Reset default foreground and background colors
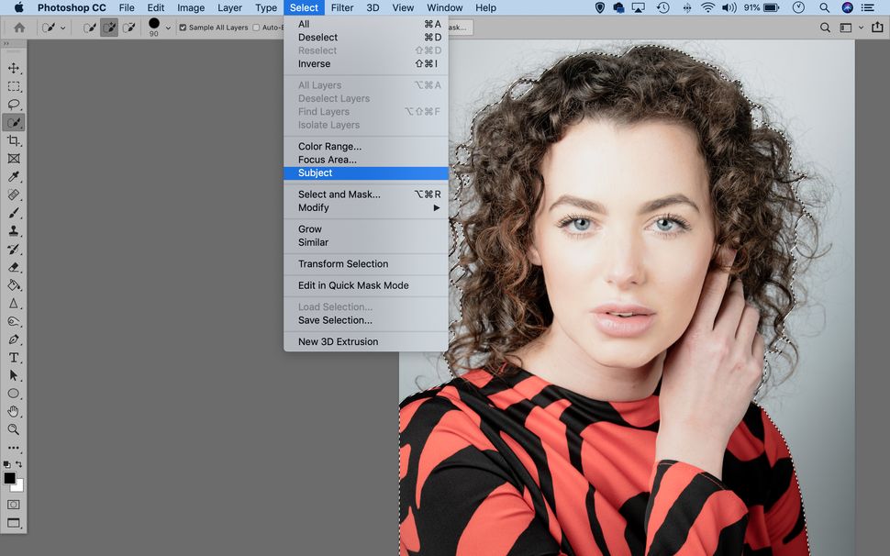The height and width of the screenshot is (556, 890). (6, 464)
